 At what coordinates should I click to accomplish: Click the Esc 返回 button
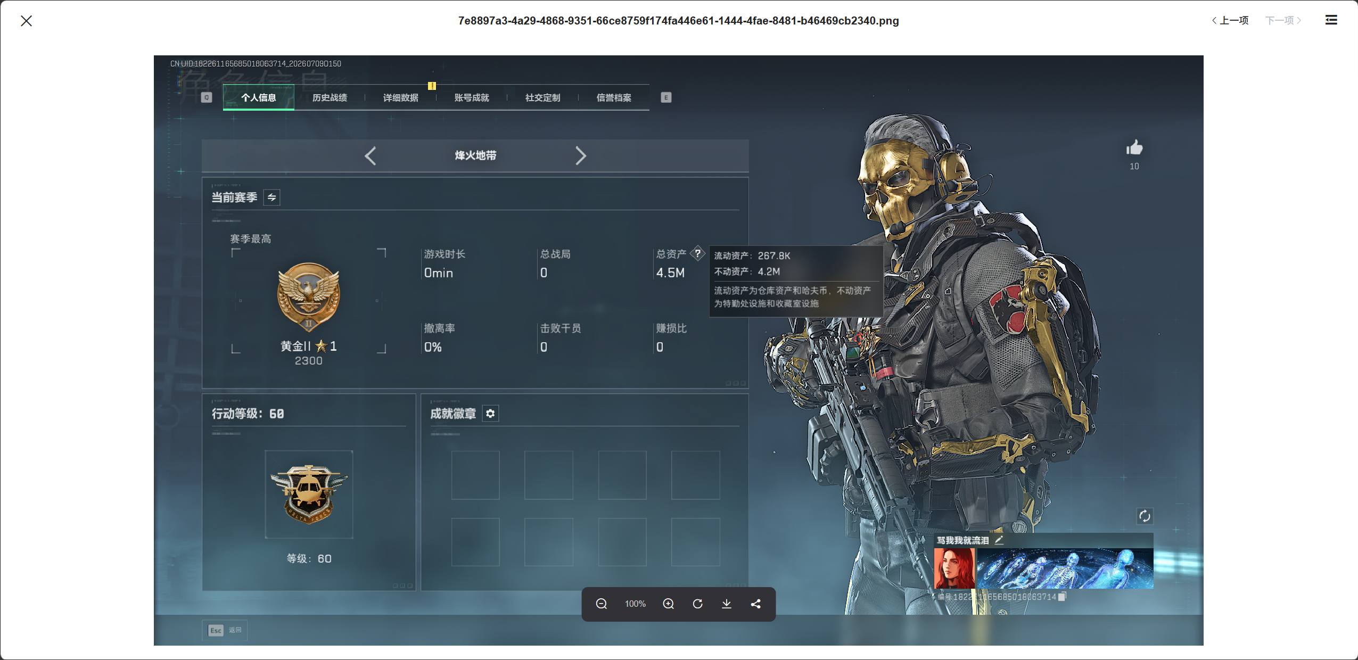(x=225, y=630)
